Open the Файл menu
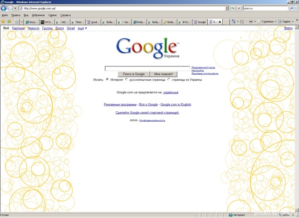This screenshot has height=218, width=299. tap(4, 15)
